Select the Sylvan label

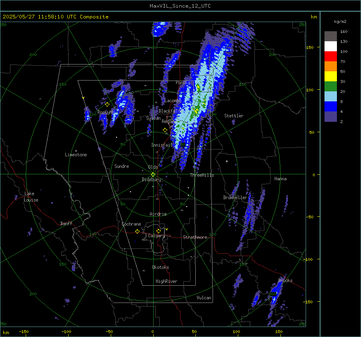click(x=153, y=118)
